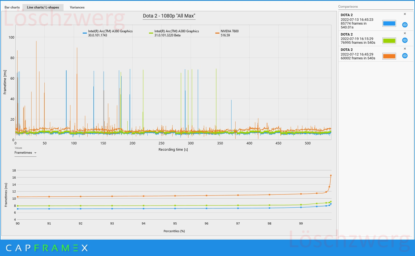Select the Line charts/ L-shapes tab
This screenshot has height=256, width=415.
(x=43, y=7)
